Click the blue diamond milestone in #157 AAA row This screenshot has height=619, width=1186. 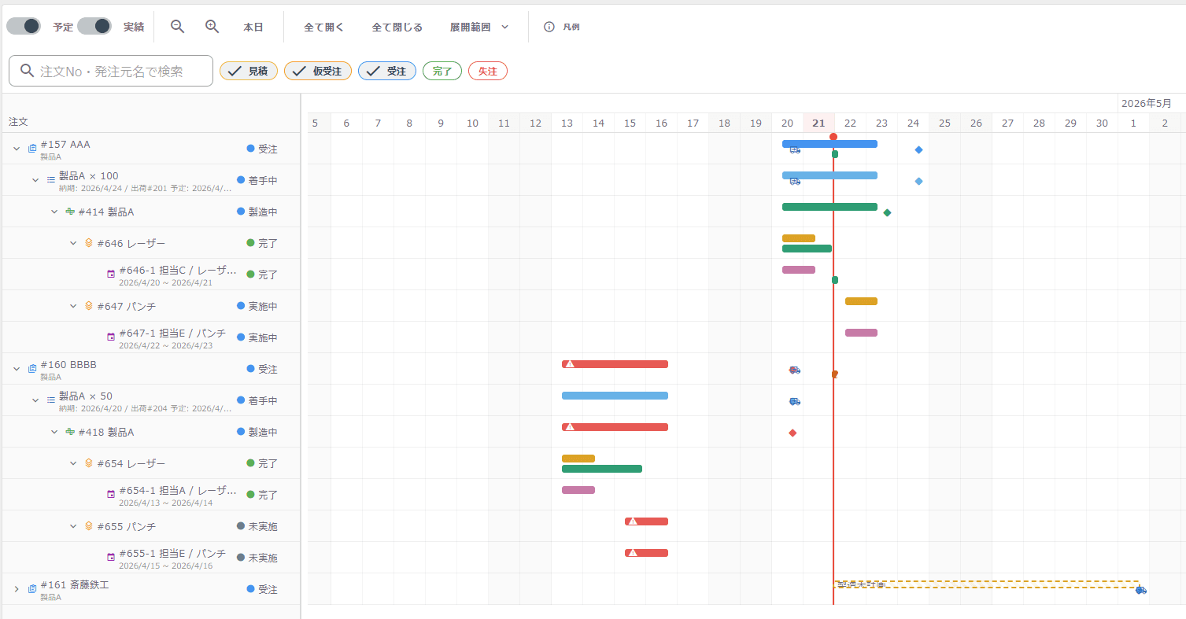tap(918, 149)
